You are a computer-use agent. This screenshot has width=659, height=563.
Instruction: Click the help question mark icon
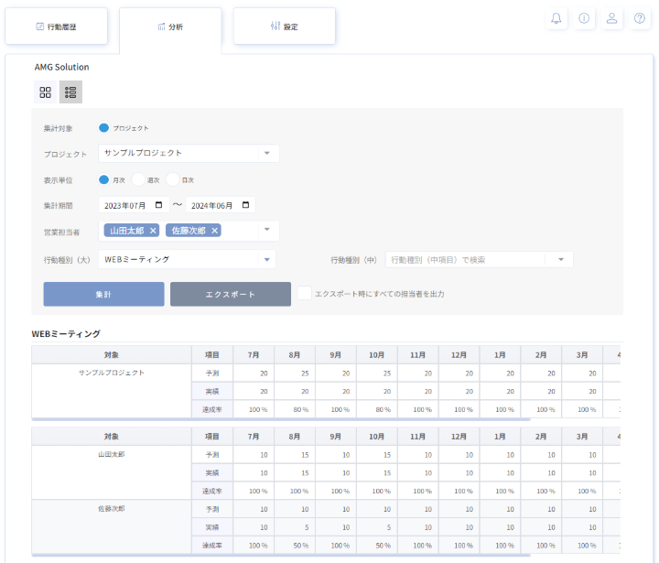tap(640, 18)
